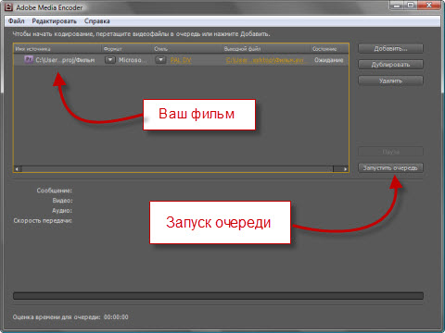Open the Справка menu
445x333 pixels.
[97, 21]
